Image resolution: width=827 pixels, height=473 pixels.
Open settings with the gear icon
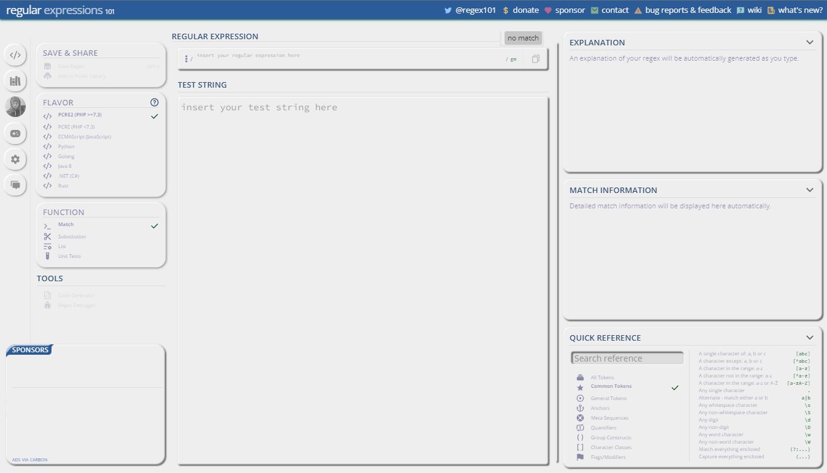click(x=15, y=159)
